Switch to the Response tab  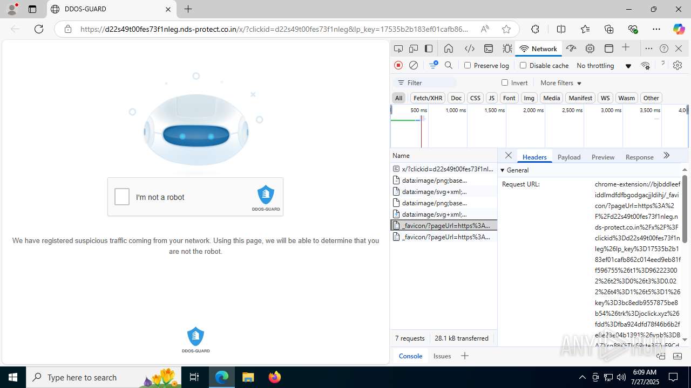[x=640, y=157]
